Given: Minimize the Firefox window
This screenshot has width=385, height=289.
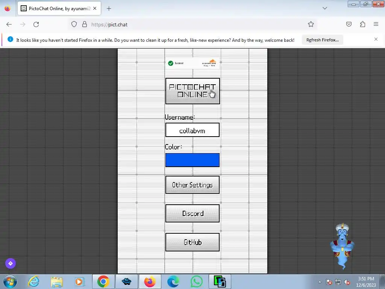Looking at the screenshot, I should [353, 4].
